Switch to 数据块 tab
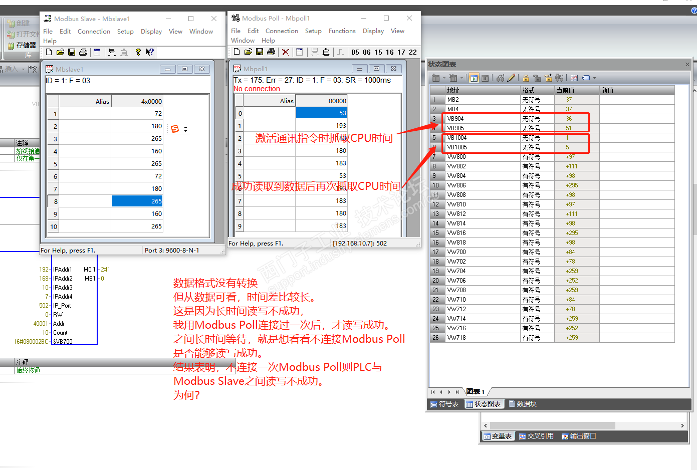 tap(523, 404)
